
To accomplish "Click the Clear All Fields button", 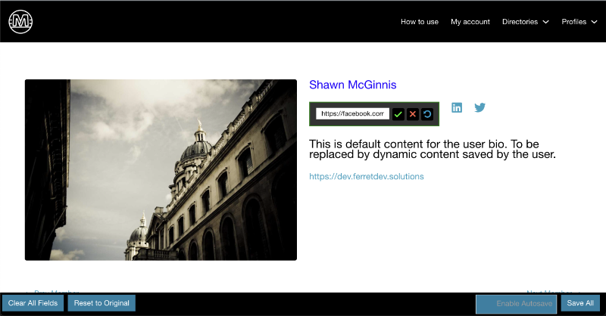I will (x=33, y=303).
